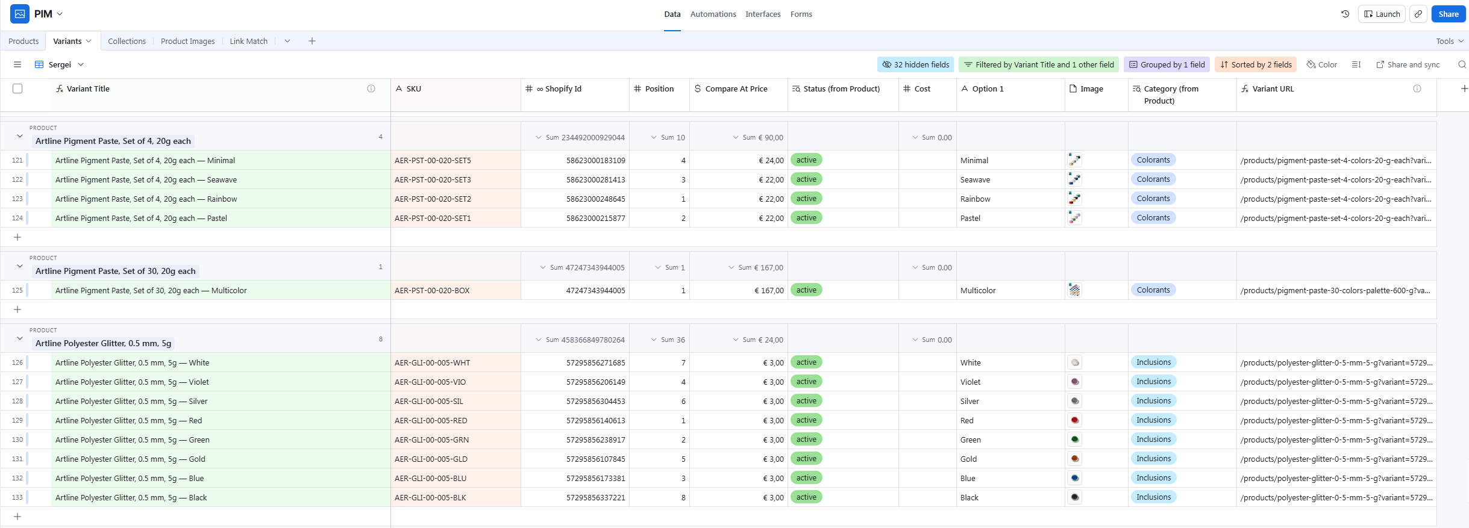This screenshot has width=1469, height=528.
Task: Select the Data section
Action: pyautogui.click(x=672, y=14)
